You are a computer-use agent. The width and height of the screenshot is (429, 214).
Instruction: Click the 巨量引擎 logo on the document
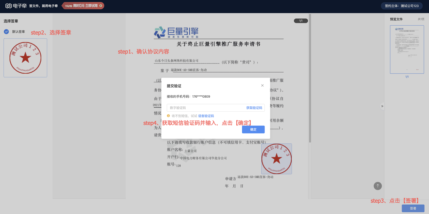[176, 32]
